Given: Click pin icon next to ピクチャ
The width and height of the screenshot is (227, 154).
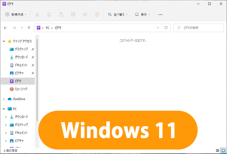Looking at the screenshot, I should pyautogui.click(x=33, y=73).
